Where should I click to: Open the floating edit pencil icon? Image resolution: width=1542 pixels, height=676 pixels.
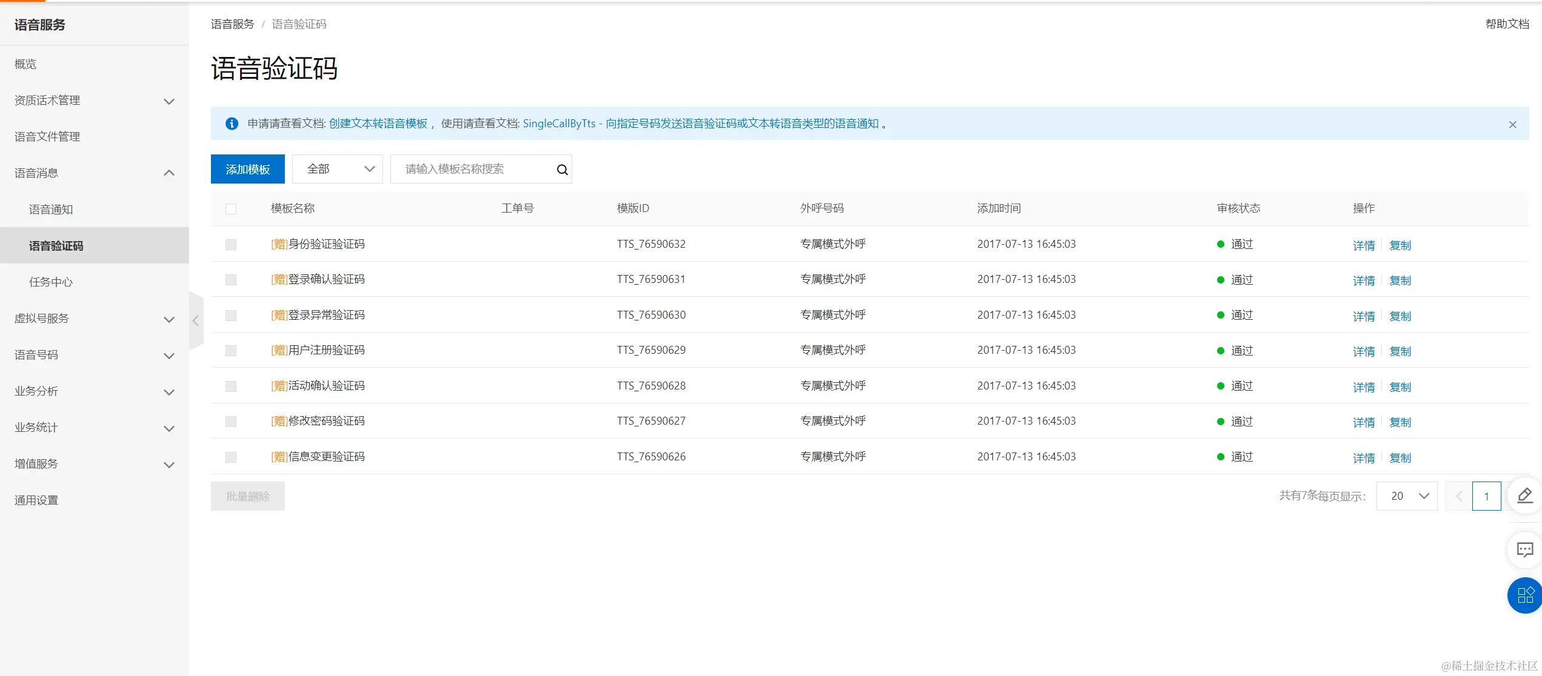click(1524, 495)
